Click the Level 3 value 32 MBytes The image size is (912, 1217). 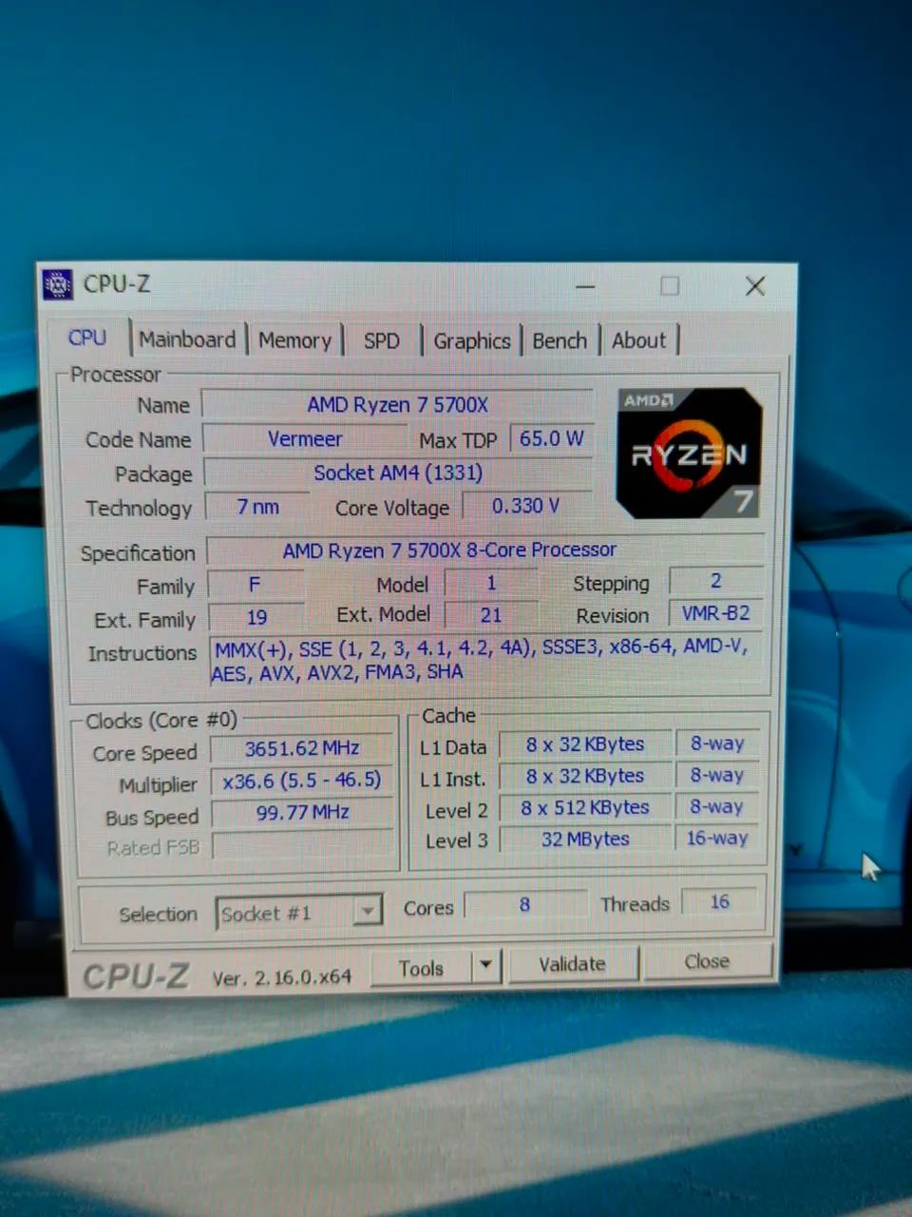click(x=585, y=839)
